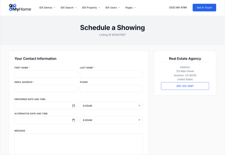Open the IDX Property menu
The image size is (225, 155).
click(x=91, y=7)
